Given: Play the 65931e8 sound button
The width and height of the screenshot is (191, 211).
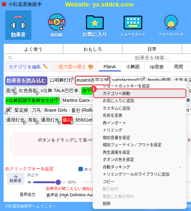Looking at the screenshot, I should 84,120.
